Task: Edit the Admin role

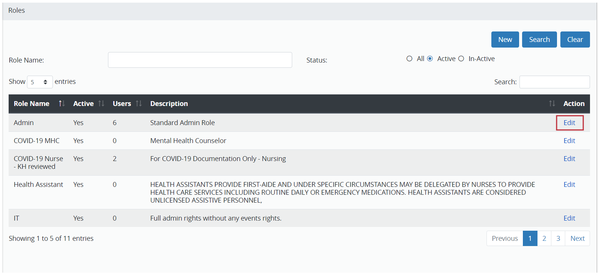Action: click(569, 123)
